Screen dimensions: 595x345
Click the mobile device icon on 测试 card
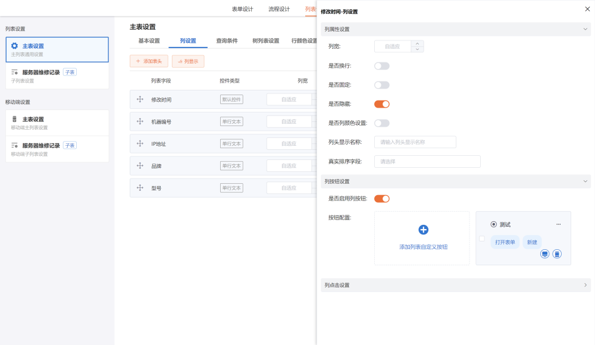(557, 254)
